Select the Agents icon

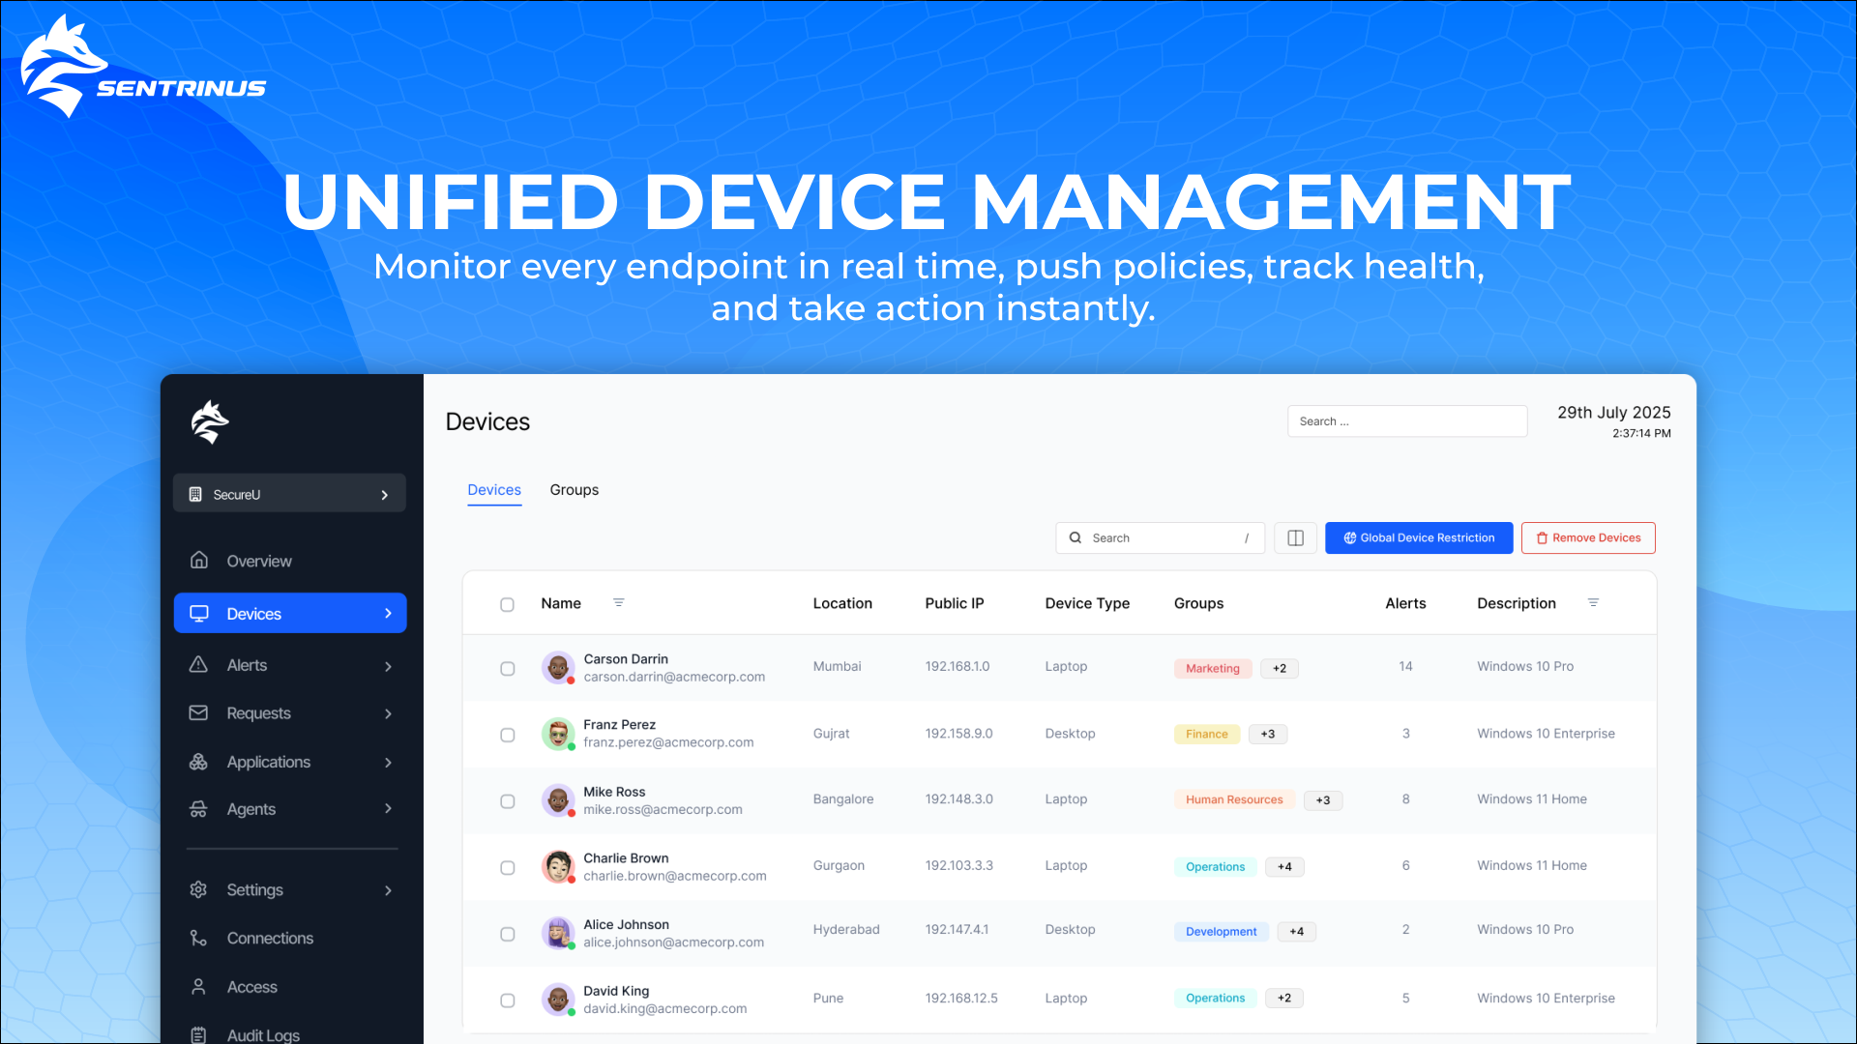coord(198,809)
